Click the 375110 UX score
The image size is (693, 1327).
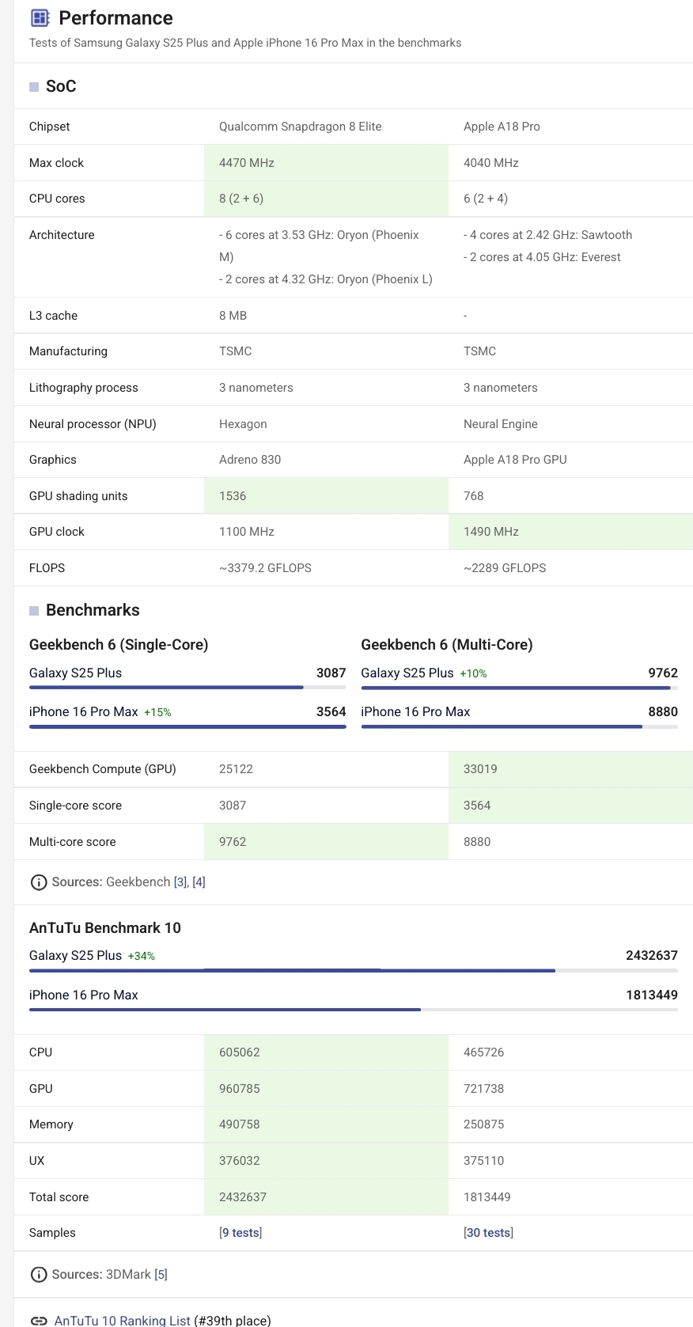click(483, 1161)
